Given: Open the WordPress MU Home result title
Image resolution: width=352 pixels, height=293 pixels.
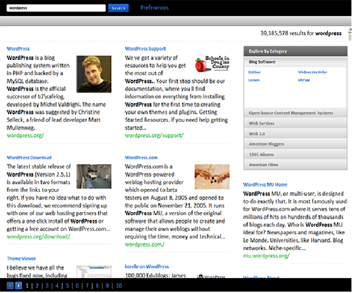Looking at the screenshot, I should [x=265, y=185].
